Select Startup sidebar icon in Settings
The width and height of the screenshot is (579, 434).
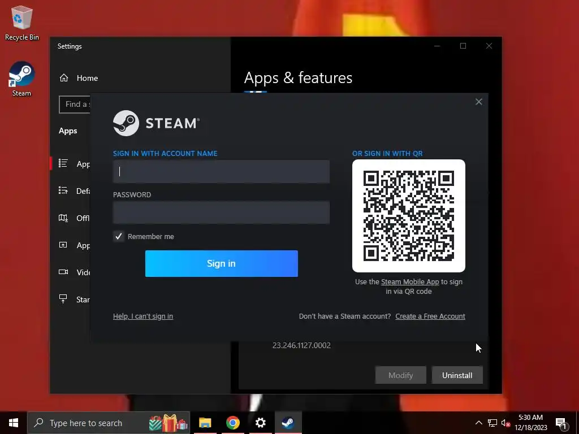pos(63,299)
